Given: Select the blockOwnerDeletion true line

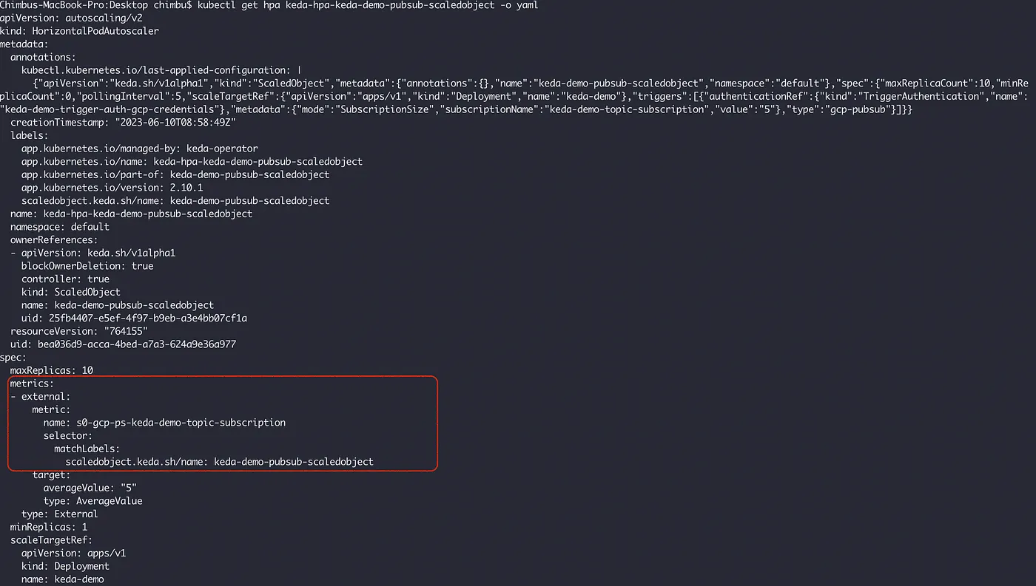Looking at the screenshot, I should [87, 266].
